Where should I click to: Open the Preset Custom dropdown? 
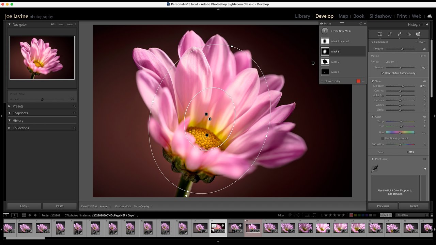point(391,62)
